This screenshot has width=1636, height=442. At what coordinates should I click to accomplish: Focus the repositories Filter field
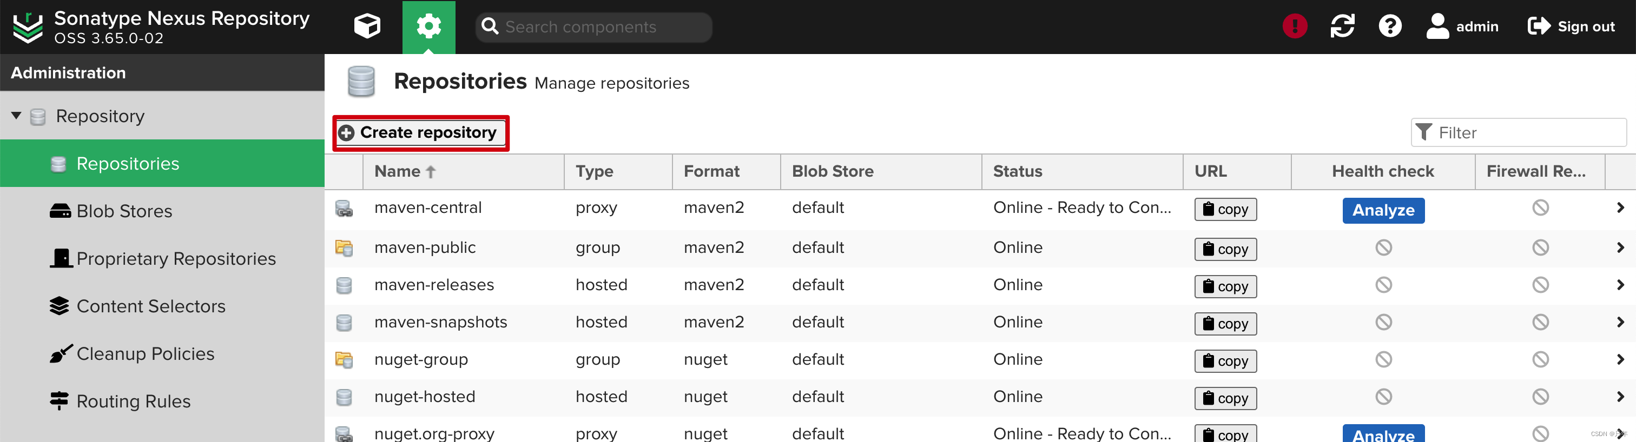click(x=1518, y=132)
